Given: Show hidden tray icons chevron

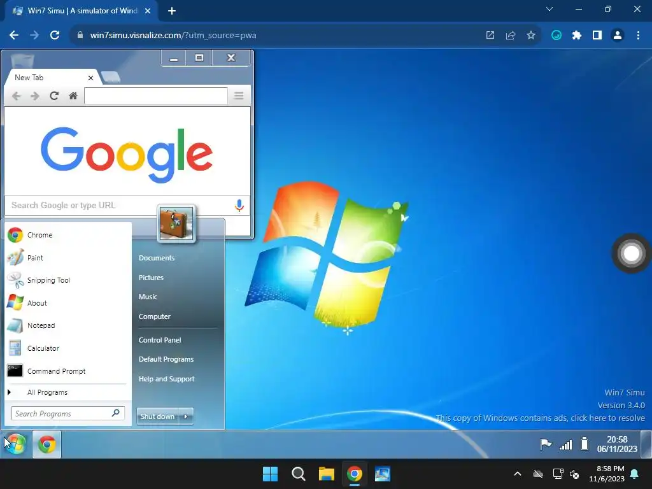Looking at the screenshot, I should pyautogui.click(x=518, y=474).
